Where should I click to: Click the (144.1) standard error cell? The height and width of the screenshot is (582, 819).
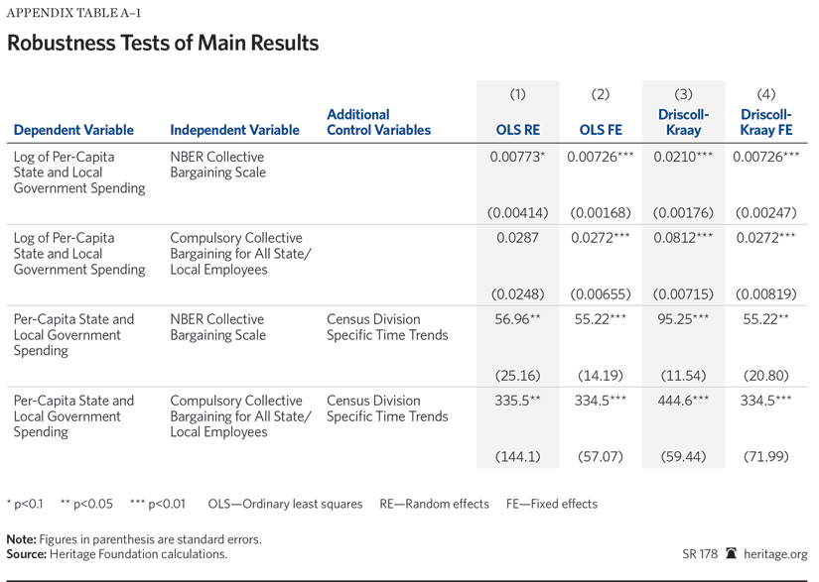tap(517, 456)
